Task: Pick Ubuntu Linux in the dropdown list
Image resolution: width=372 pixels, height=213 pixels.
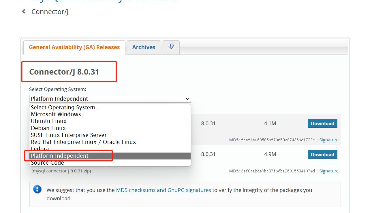Action: click(x=110, y=121)
